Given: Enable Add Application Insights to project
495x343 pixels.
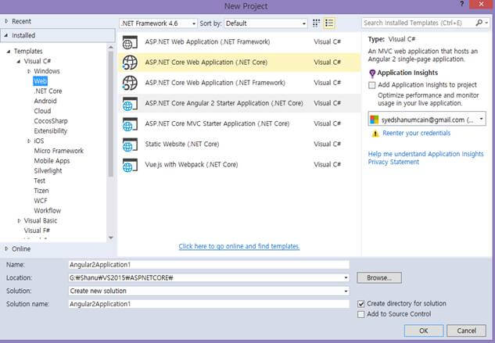Looking at the screenshot, I should point(372,85).
